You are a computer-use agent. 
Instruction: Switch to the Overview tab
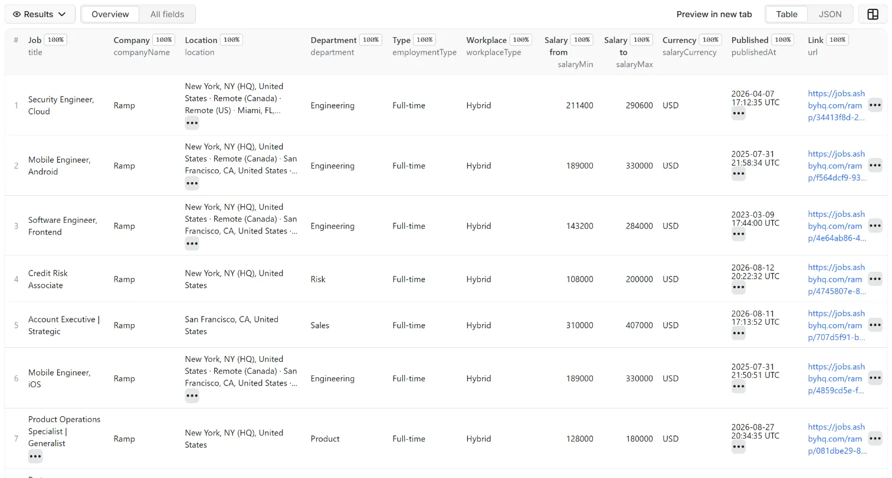point(110,14)
